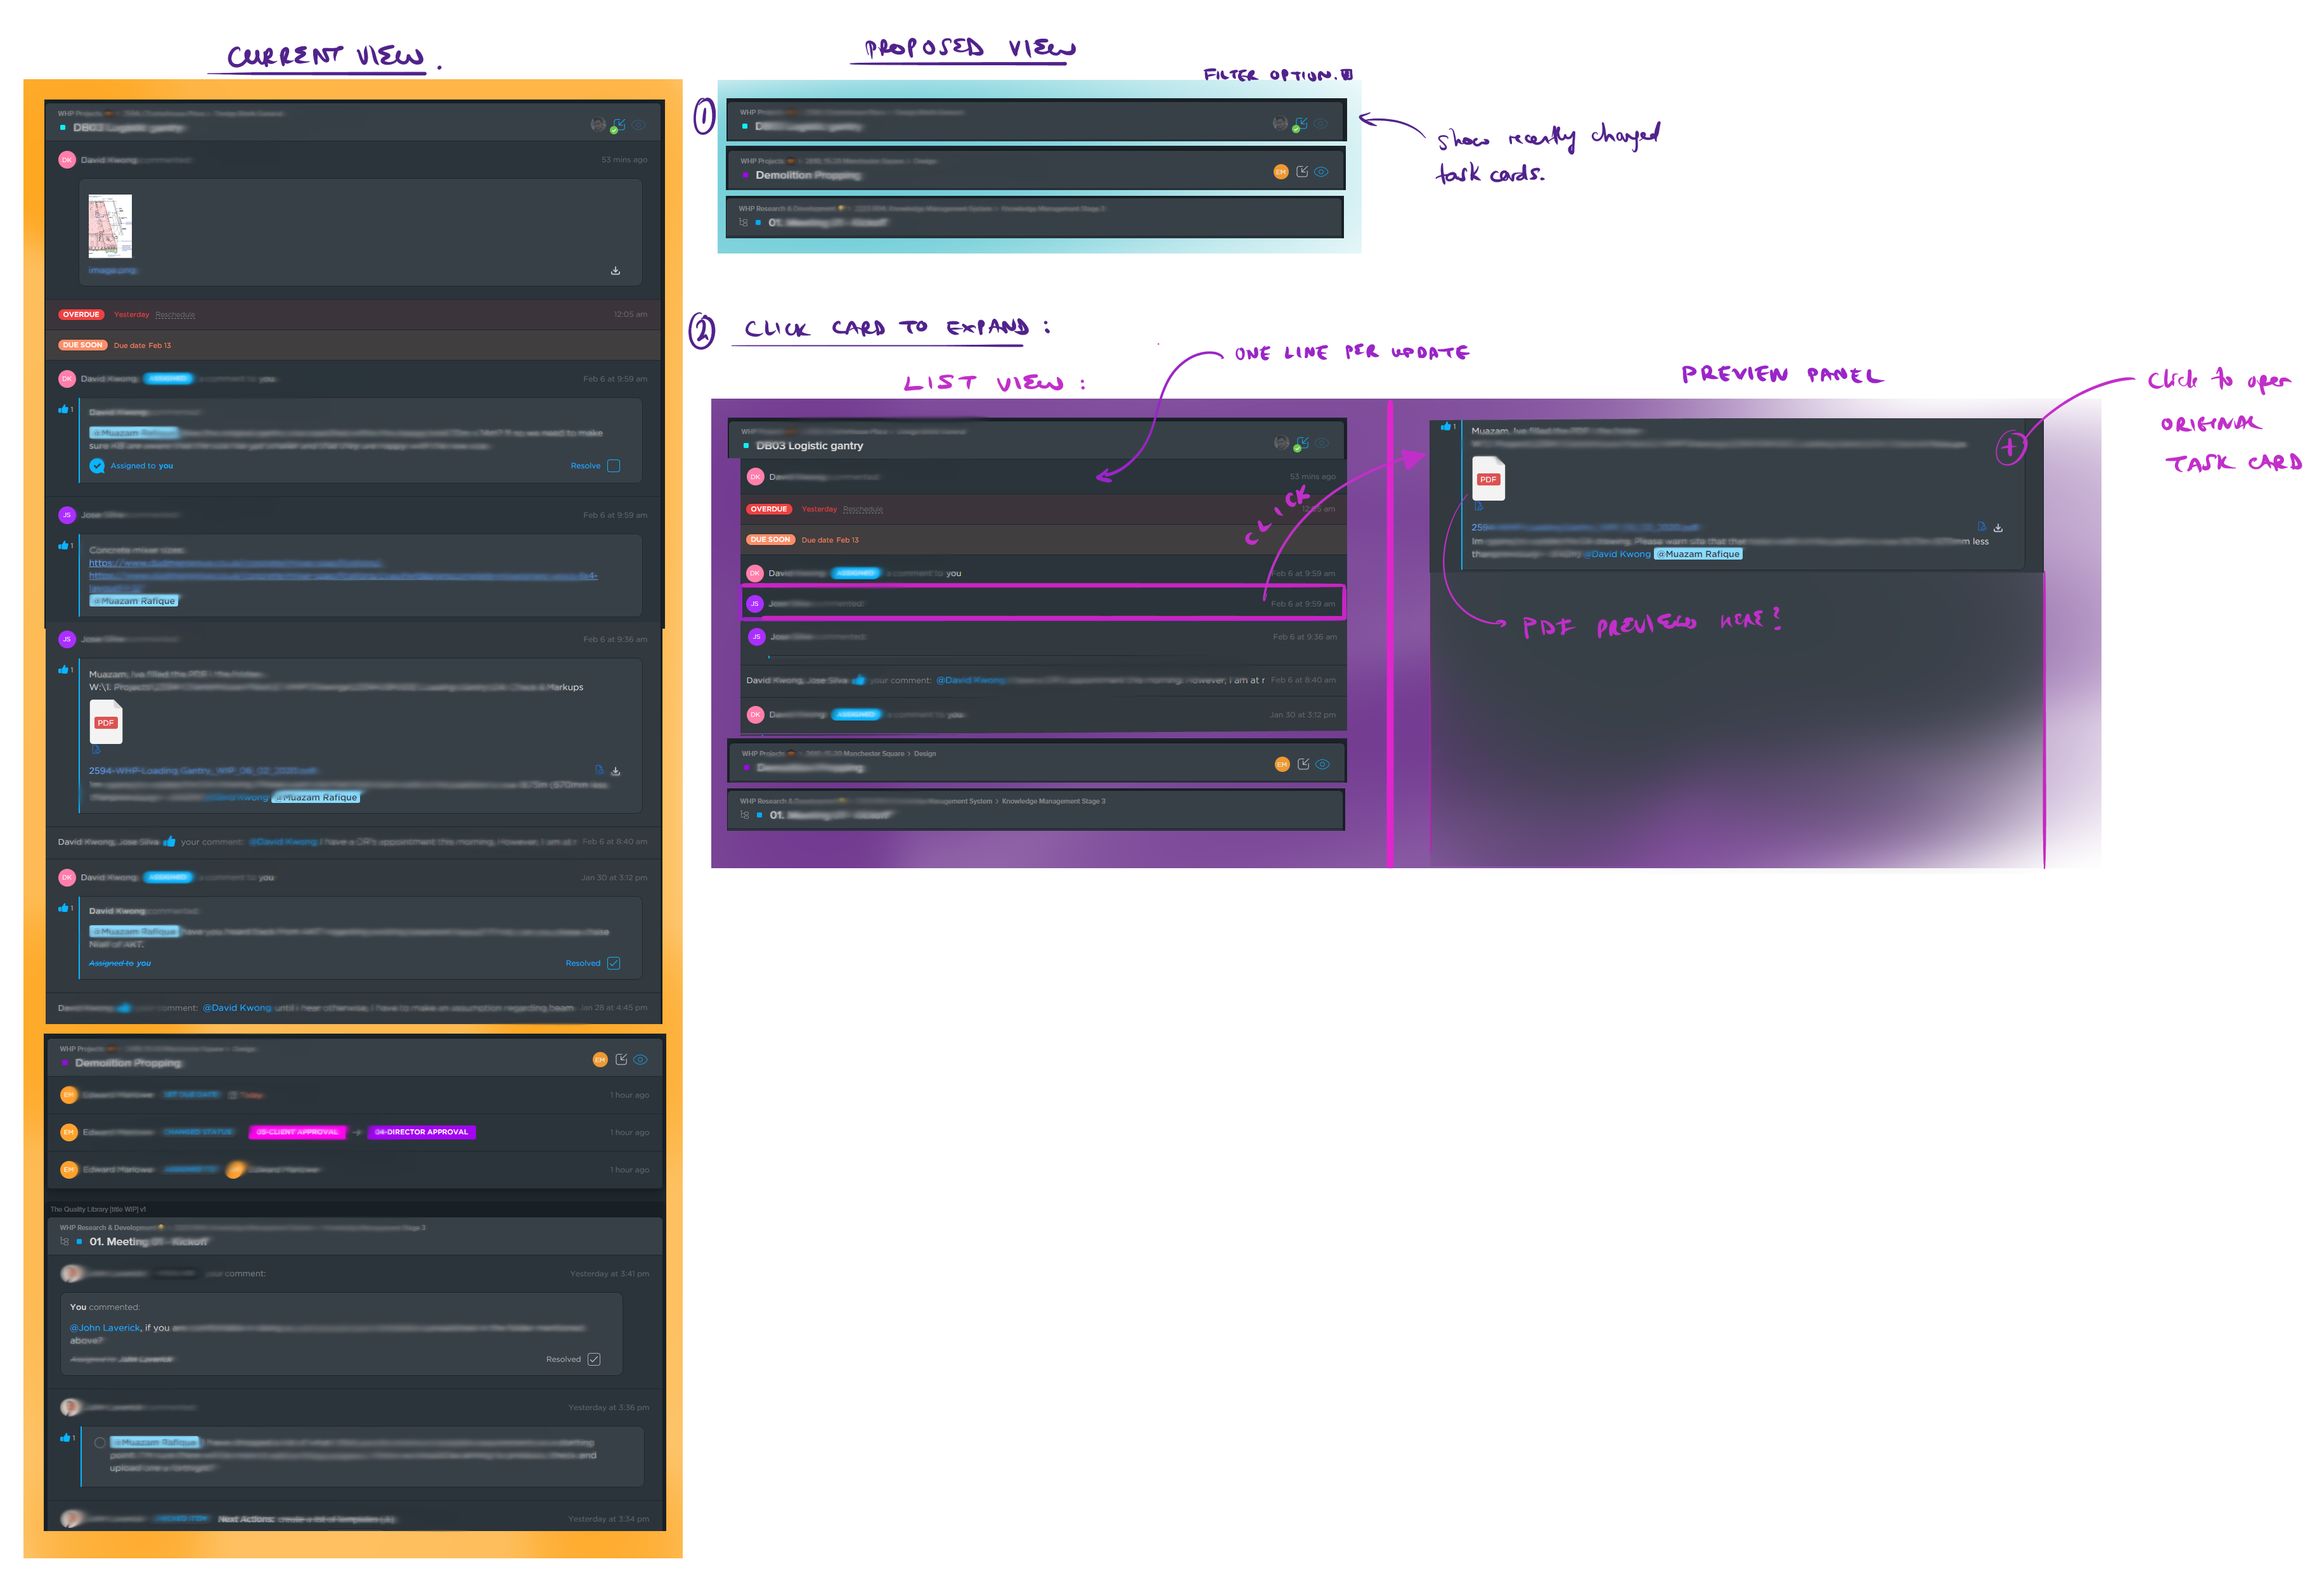Click blue status square on current view Meeting card

(79, 1242)
